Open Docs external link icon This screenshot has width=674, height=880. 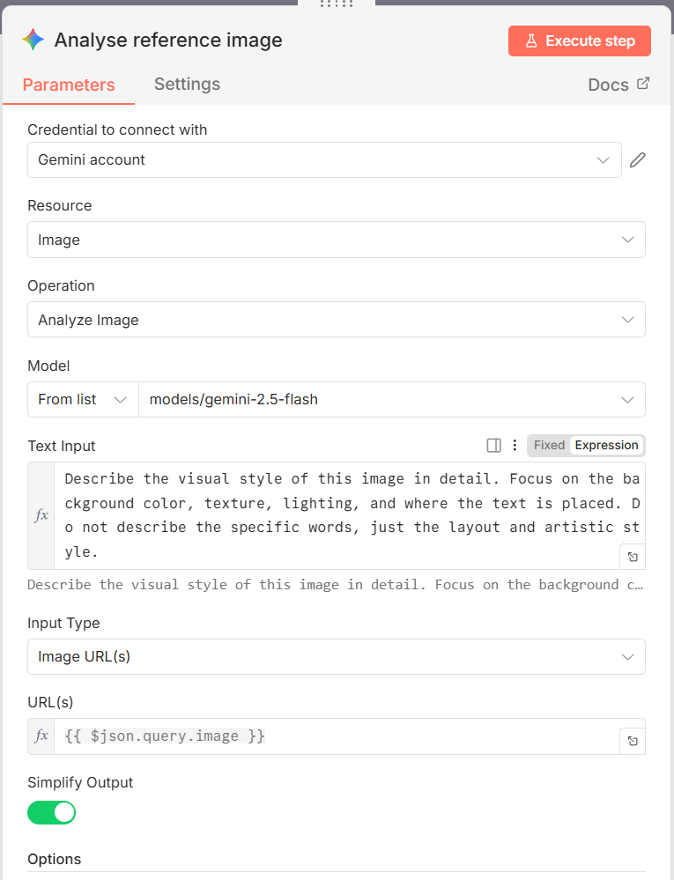(x=643, y=84)
